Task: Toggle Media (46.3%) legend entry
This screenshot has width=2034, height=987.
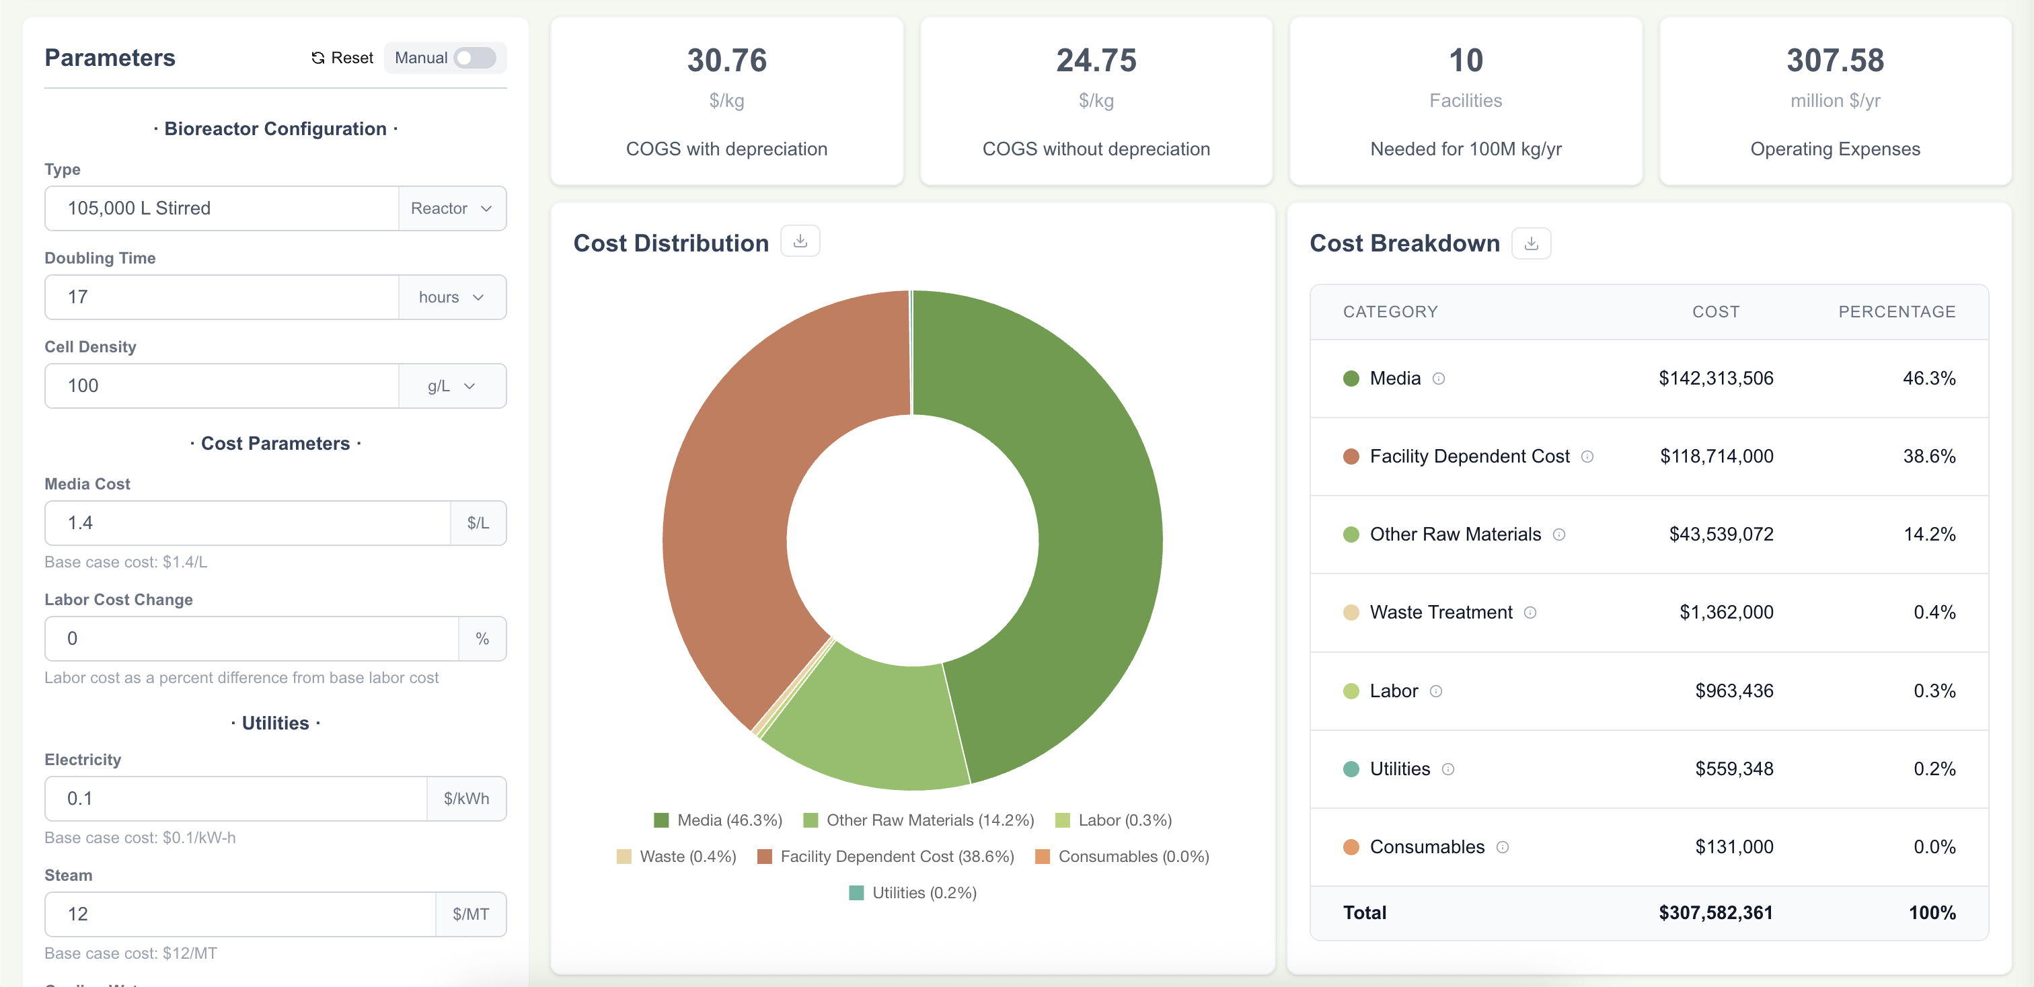Action: tap(718, 820)
